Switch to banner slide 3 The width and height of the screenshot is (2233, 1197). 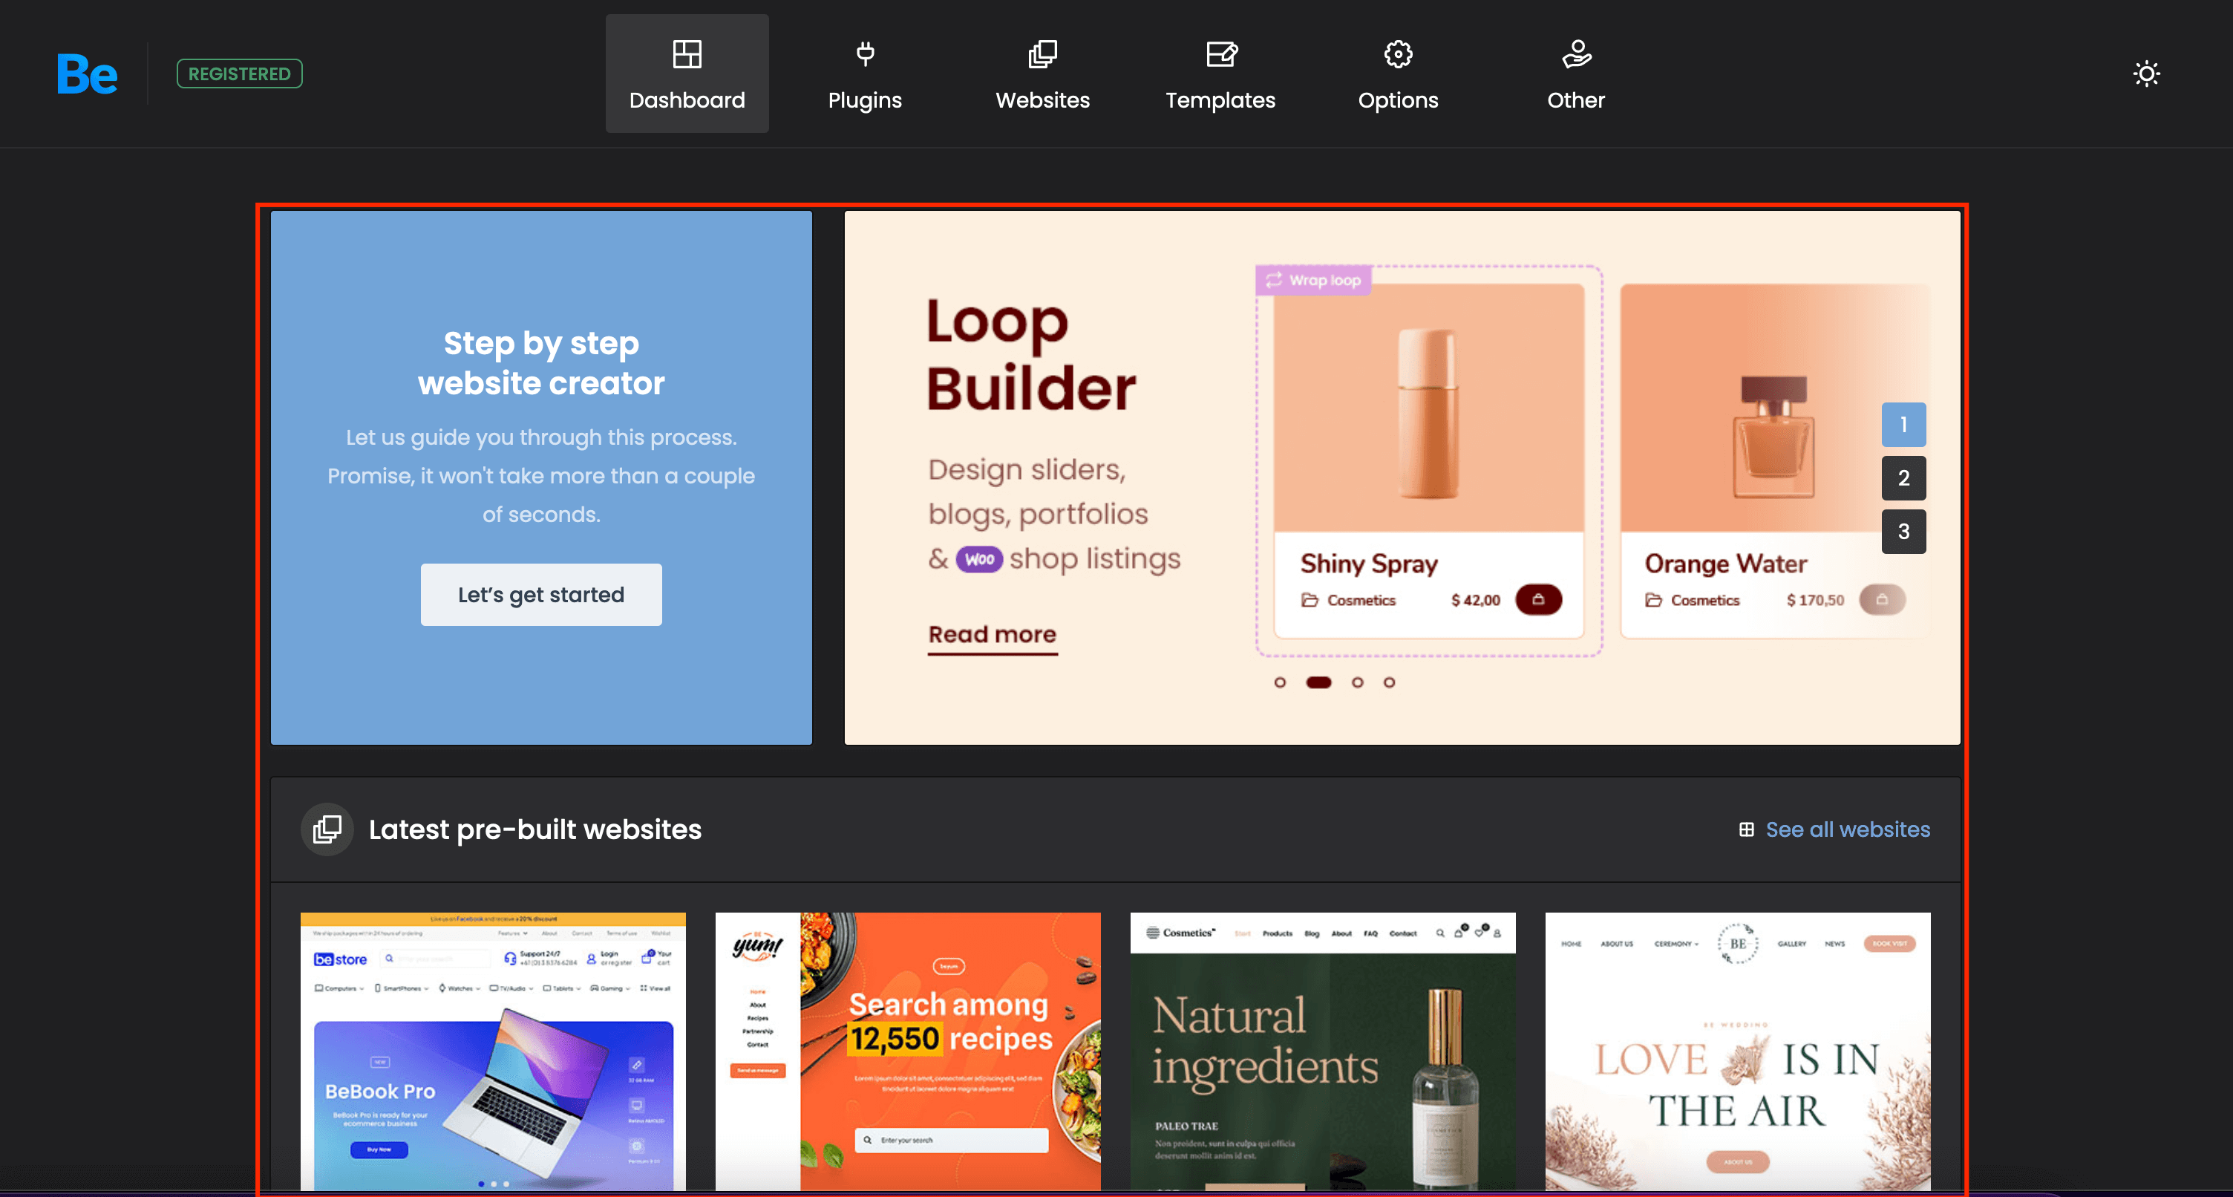click(1903, 531)
